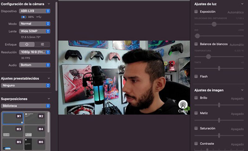Select the manual focus sliders icon
248x151 pixels.
[42, 44]
